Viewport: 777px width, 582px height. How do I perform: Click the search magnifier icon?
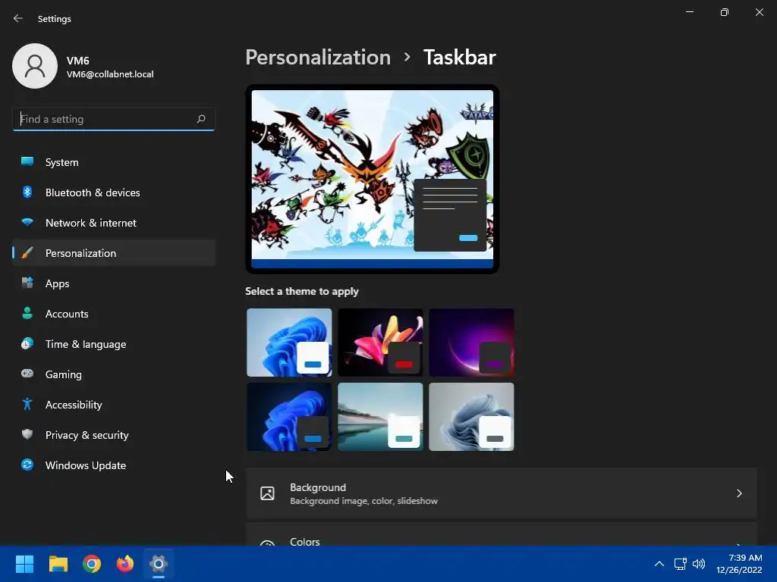pos(200,119)
